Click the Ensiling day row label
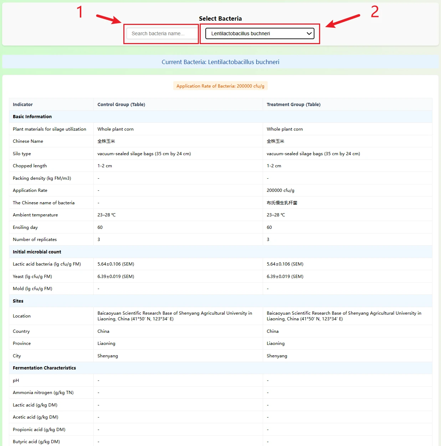This screenshot has height=446, width=441. point(25,227)
